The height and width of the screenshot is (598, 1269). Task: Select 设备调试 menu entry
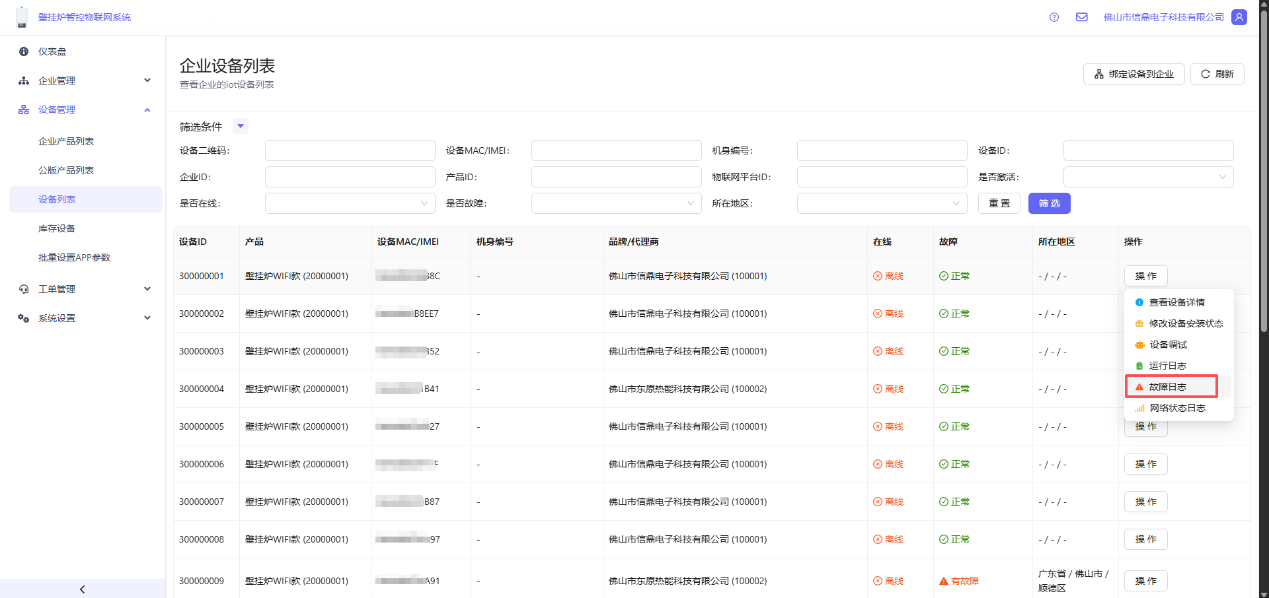coord(1168,345)
